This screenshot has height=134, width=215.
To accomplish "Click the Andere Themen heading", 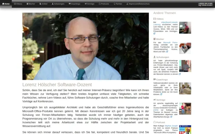I will pyautogui.click(x=164, y=13).
